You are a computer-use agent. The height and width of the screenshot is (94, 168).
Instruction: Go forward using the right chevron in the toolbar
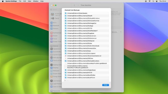pos(78,5)
